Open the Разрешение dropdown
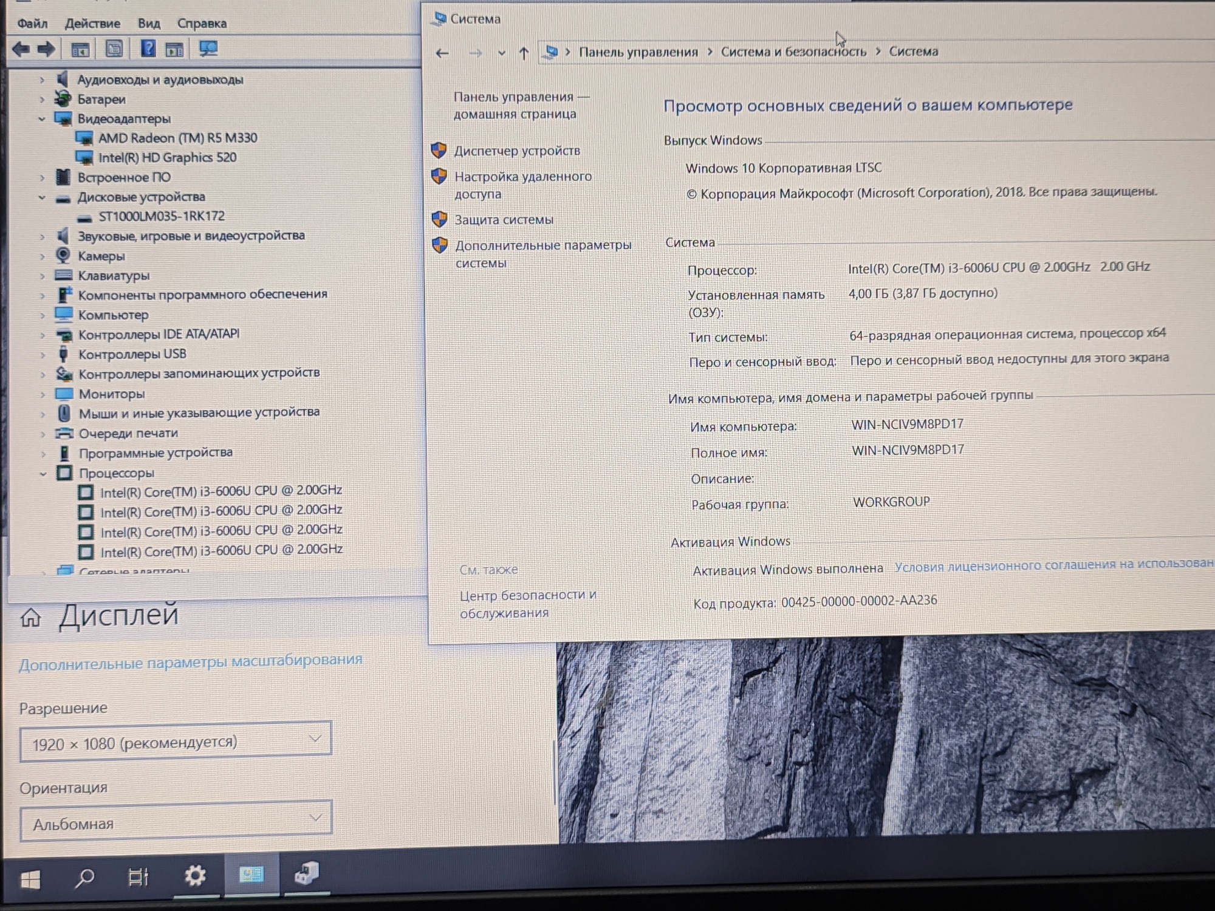This screenshot has height=911, width=1215. [176, 742]
